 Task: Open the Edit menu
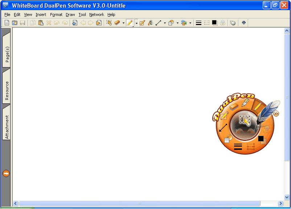[x=17, y=15]
